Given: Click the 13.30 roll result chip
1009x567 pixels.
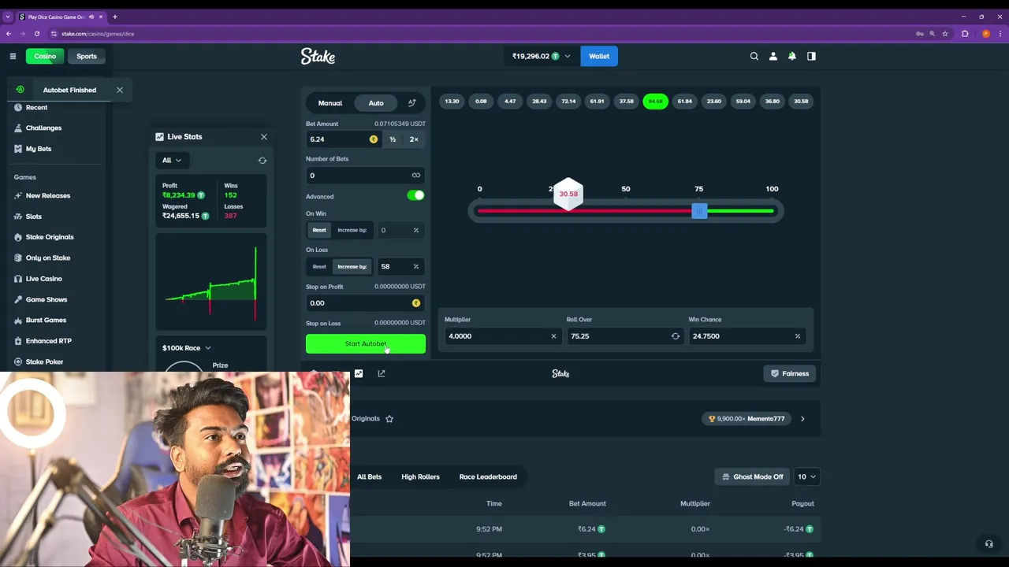Looking at the screenshot, I should pos(452,102).
